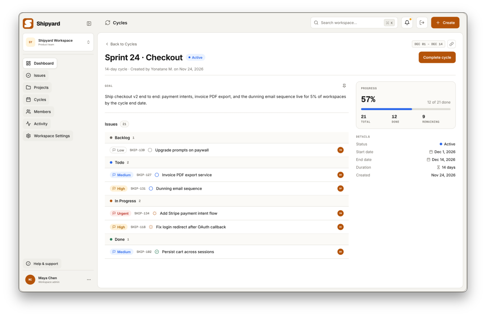
Task: Click the DEC 01 - DEC 14 date range
Action: pyautogui.click(x=428, y=44)
